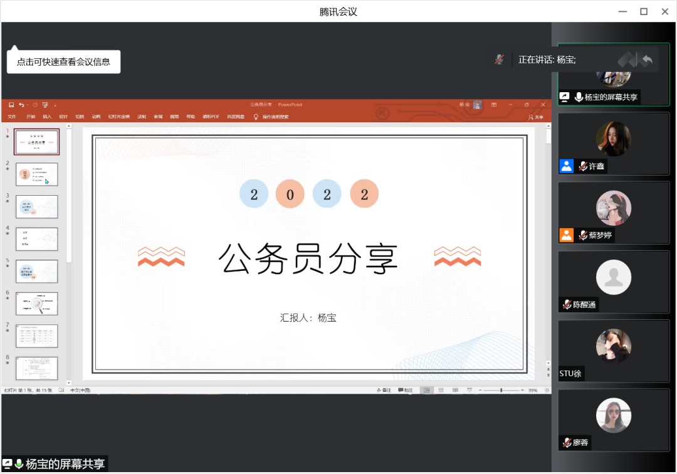Click 廖蓉's muted microphone icon
This screenshot has height=474, width=677.
tap(567, 443)
